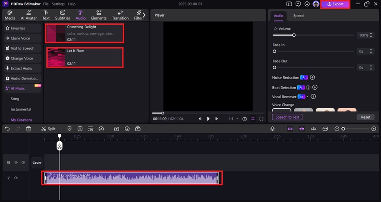Take a snapshot with camera icon
This screenshot has width=381, height=202.
244,119
